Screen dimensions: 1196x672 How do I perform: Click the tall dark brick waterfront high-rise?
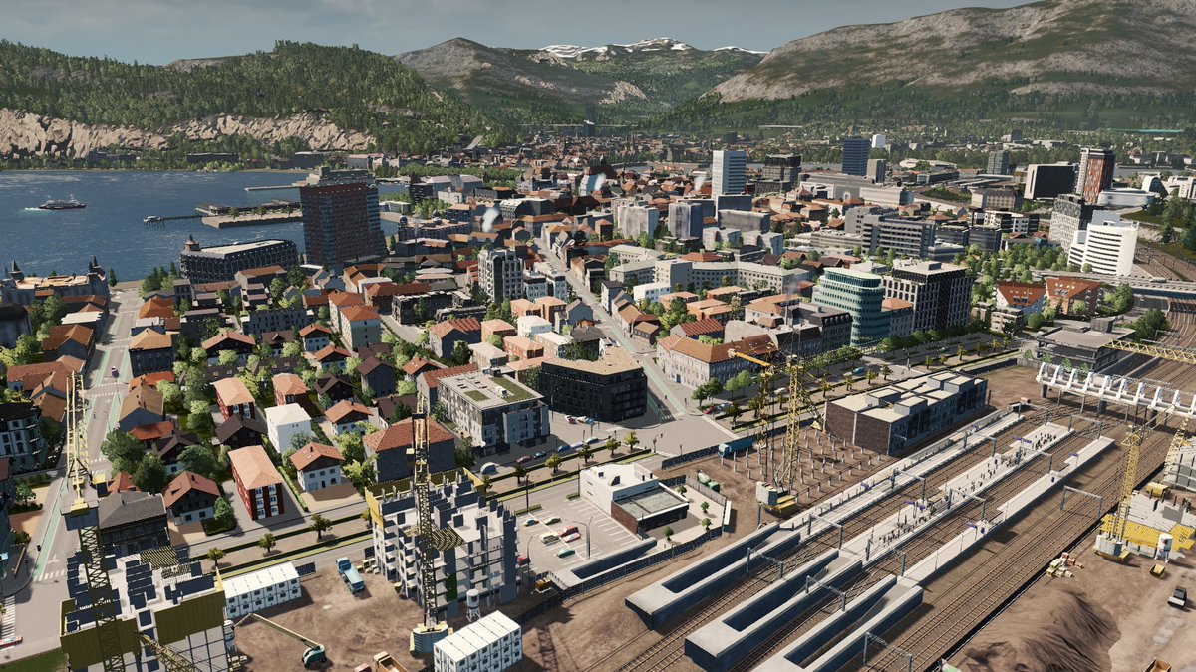tap(341, 217)
